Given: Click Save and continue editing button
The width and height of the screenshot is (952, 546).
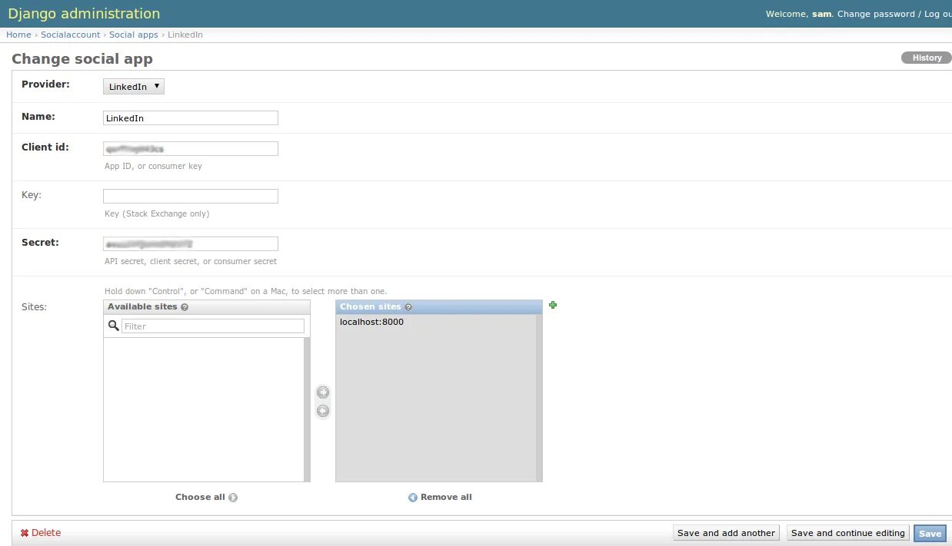Looking at the screenshot, I should click(848, 533).
